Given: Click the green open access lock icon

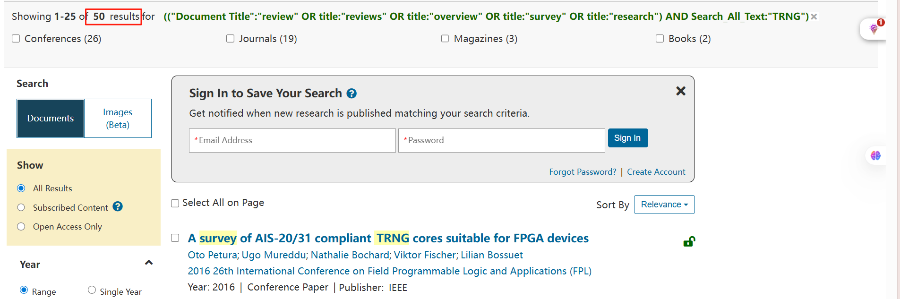Looking at the screenshot, I should click(689, 242).
